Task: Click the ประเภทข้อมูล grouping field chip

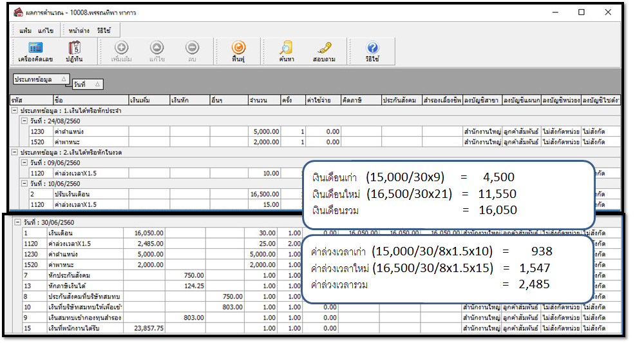Action: coord(40,79)
